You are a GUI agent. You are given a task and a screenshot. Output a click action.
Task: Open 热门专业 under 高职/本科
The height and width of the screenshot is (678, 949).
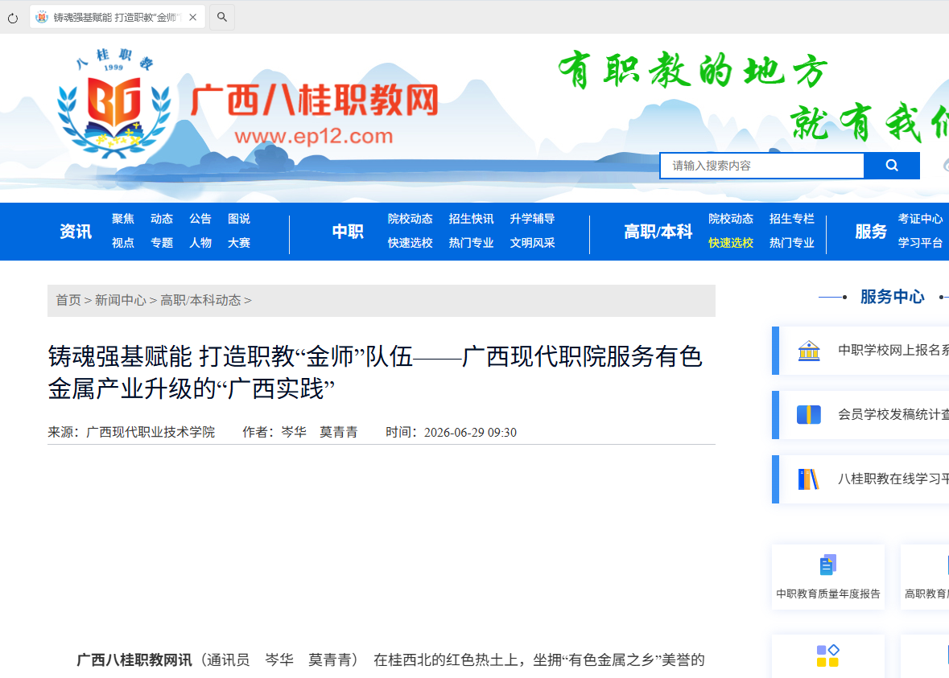pos(792,243)
